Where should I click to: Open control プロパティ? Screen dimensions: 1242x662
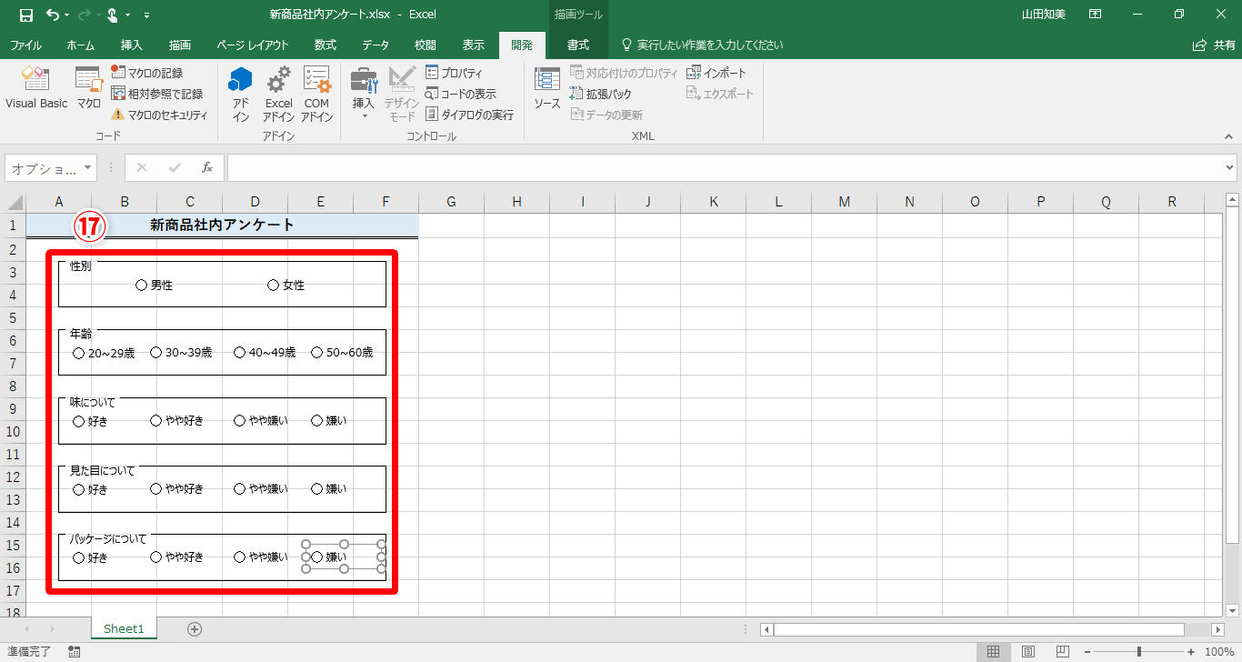point(454,73)
